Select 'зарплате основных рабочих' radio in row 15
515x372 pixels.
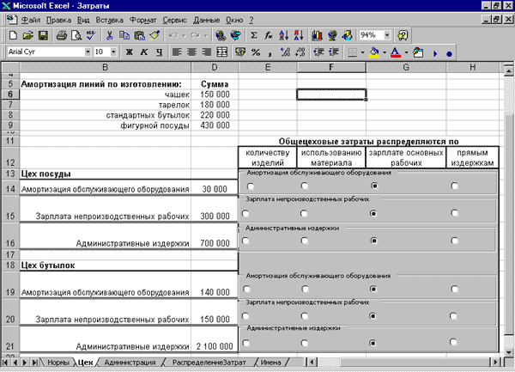point(373,213)
